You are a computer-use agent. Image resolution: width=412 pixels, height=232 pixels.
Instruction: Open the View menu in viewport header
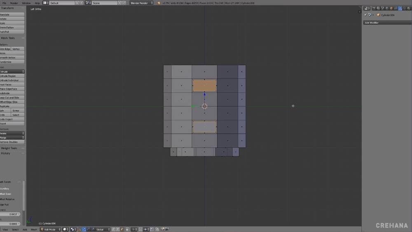tap(5, 230)
